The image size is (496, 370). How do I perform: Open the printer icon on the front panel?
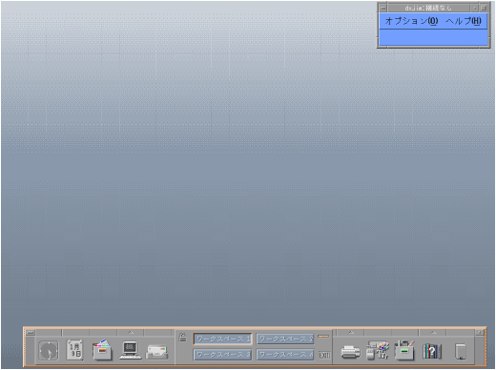350,352
